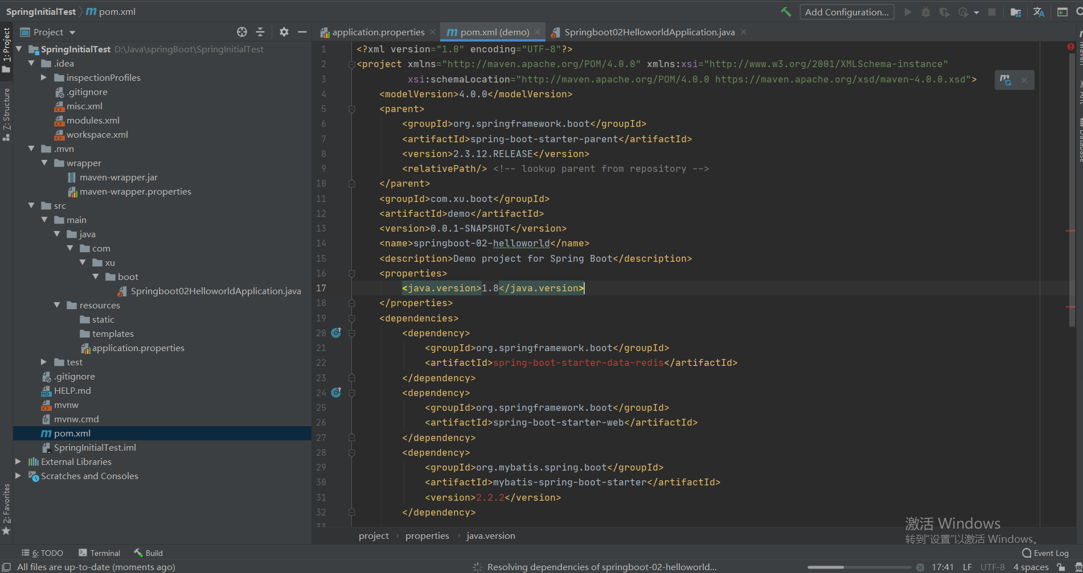Screen dimensions: 1083x573
Task: Click the gutter icon on line 24
Action: [x=336, y=392]
